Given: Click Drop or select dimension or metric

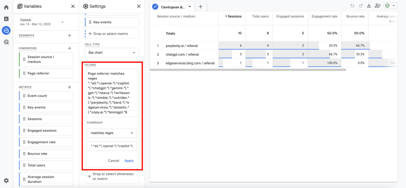Looking at the screenshot, I should [x=112, y=177].
